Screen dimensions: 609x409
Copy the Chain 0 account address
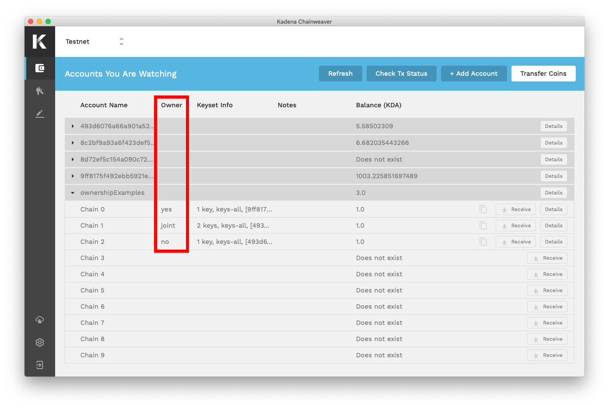pyautogui.click(x=483, y=209)
